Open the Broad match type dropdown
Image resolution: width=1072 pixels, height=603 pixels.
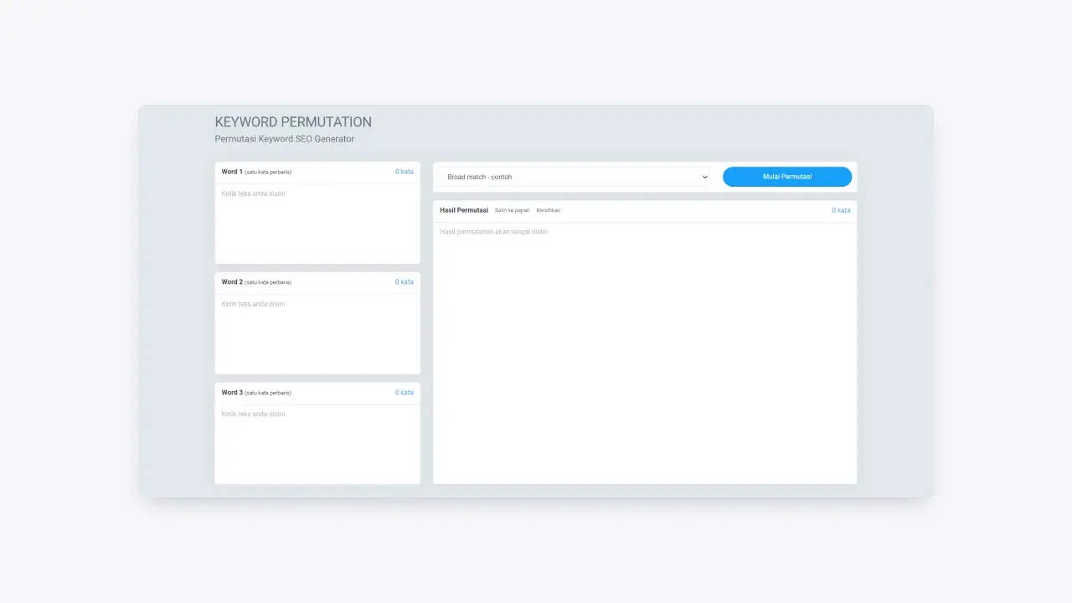click(573, 177)
